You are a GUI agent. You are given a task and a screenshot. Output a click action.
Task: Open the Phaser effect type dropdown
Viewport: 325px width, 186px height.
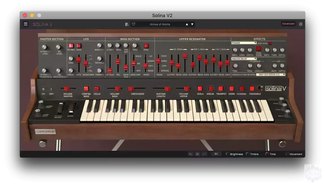click(x=244, y=43)
